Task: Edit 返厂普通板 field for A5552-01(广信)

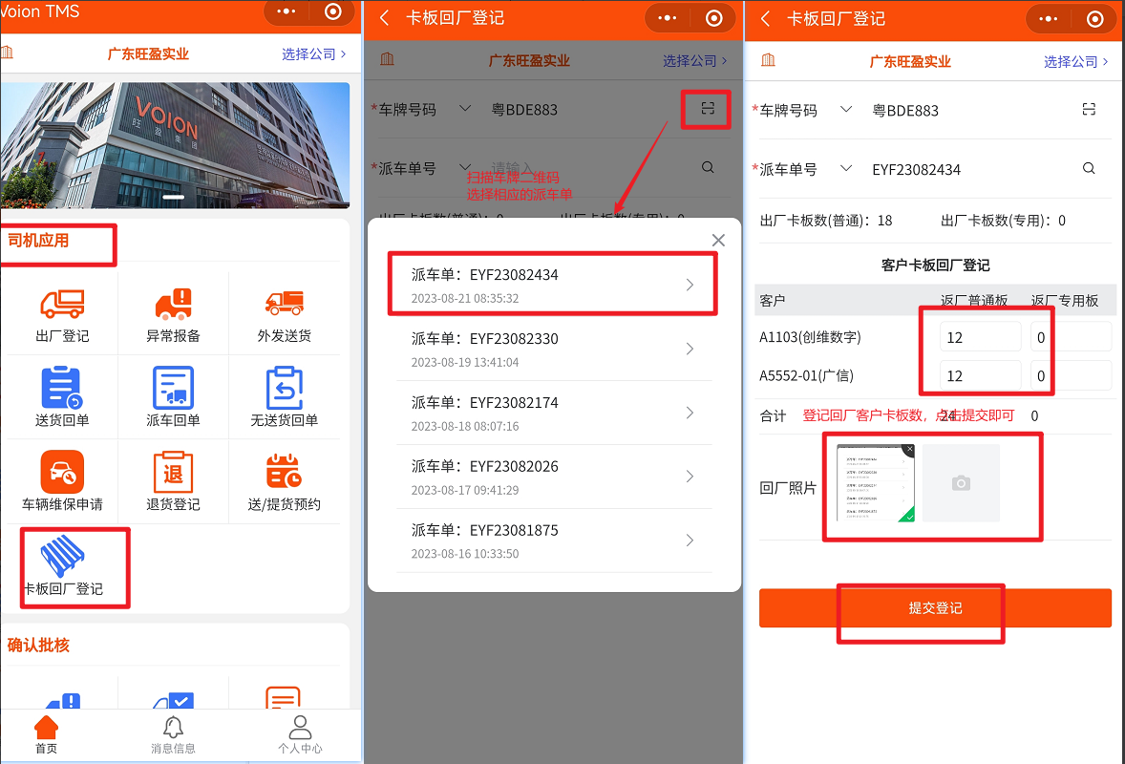Action: (x=980, y=375)
